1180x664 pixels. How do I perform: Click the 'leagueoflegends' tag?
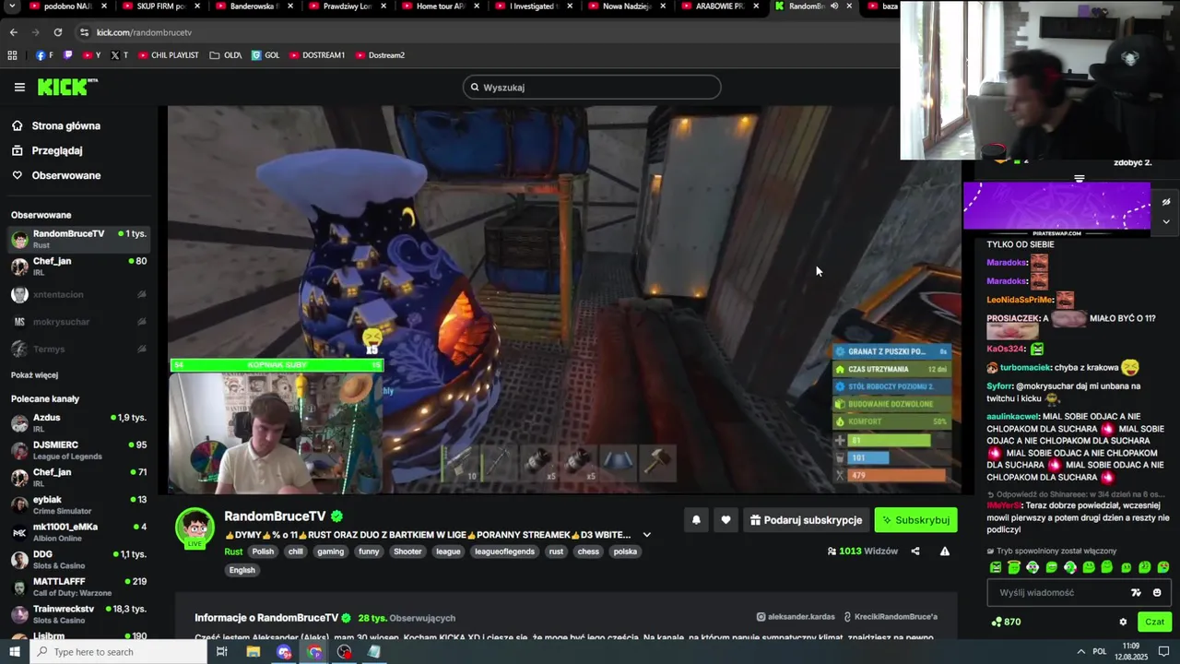504,551
